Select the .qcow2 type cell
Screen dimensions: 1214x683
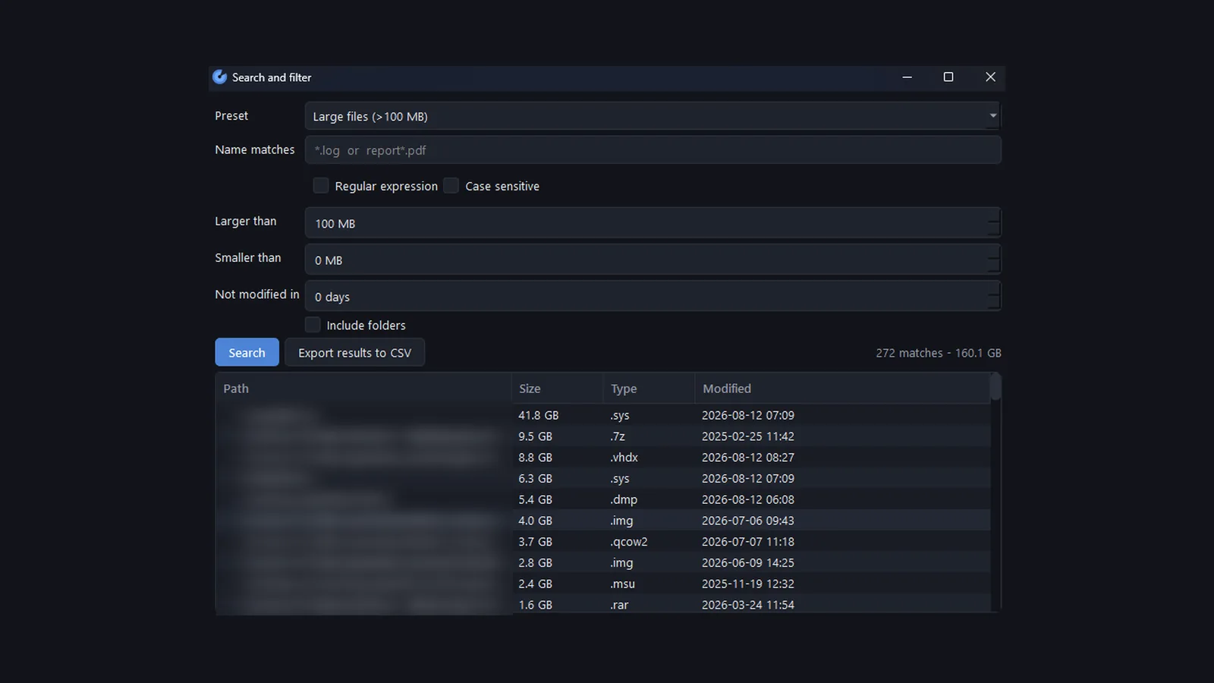point(629,542)
